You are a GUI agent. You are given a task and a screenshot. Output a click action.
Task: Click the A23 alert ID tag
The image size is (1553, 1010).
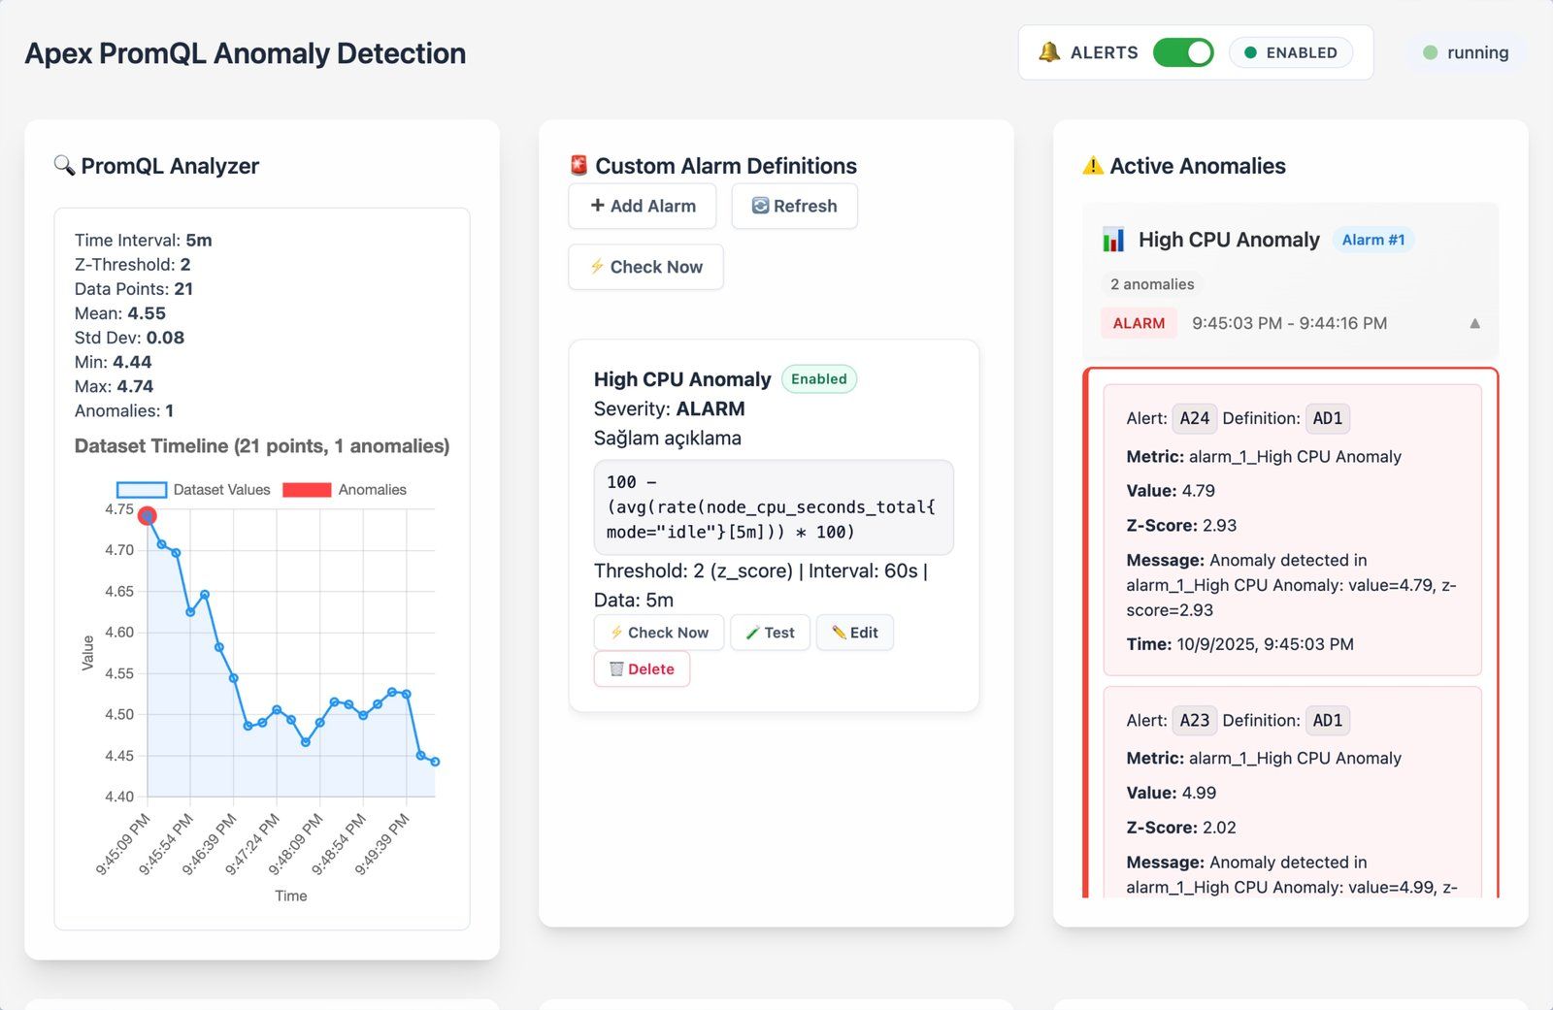[1194, 720]
